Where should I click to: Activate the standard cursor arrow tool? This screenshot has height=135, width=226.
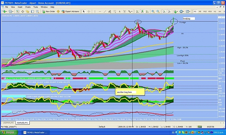click(x=84, y=12)
